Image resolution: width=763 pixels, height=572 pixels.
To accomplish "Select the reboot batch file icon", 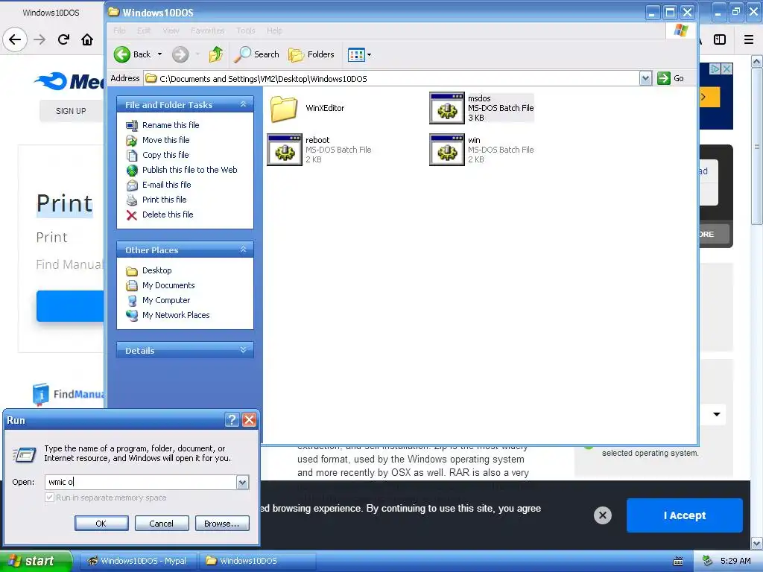I will 285,150.
